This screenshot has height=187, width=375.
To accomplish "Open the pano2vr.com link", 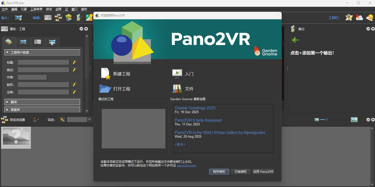I will click(186, 165).
